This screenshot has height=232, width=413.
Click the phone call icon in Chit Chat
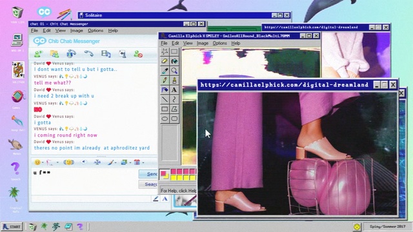[x=89, y=53]
